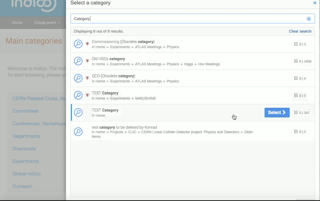
Task: Close the Select a category dialog
Action: pos(315,3)
